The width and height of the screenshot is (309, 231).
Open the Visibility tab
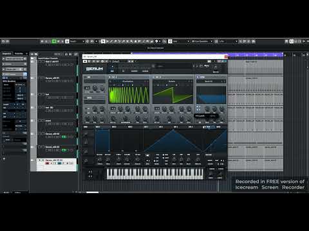click(19, 53)
